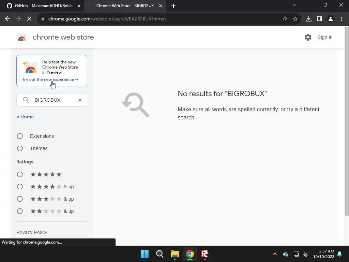Filter by three stars & up
The width and height of the screenshot is (349, 262).
coord(20,199)
